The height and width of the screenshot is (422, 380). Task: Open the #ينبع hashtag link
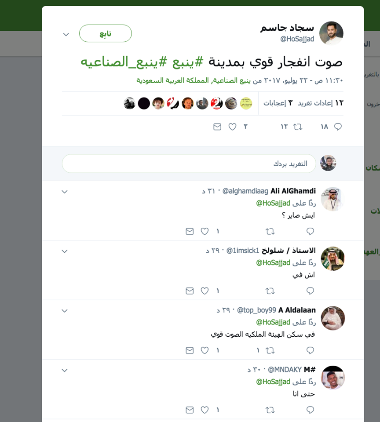[x=188, y=62]
